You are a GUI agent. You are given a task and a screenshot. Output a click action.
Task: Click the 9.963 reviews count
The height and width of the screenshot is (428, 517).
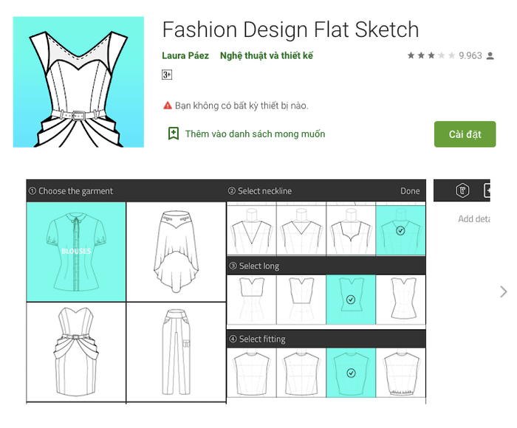(x=470, y=55)
